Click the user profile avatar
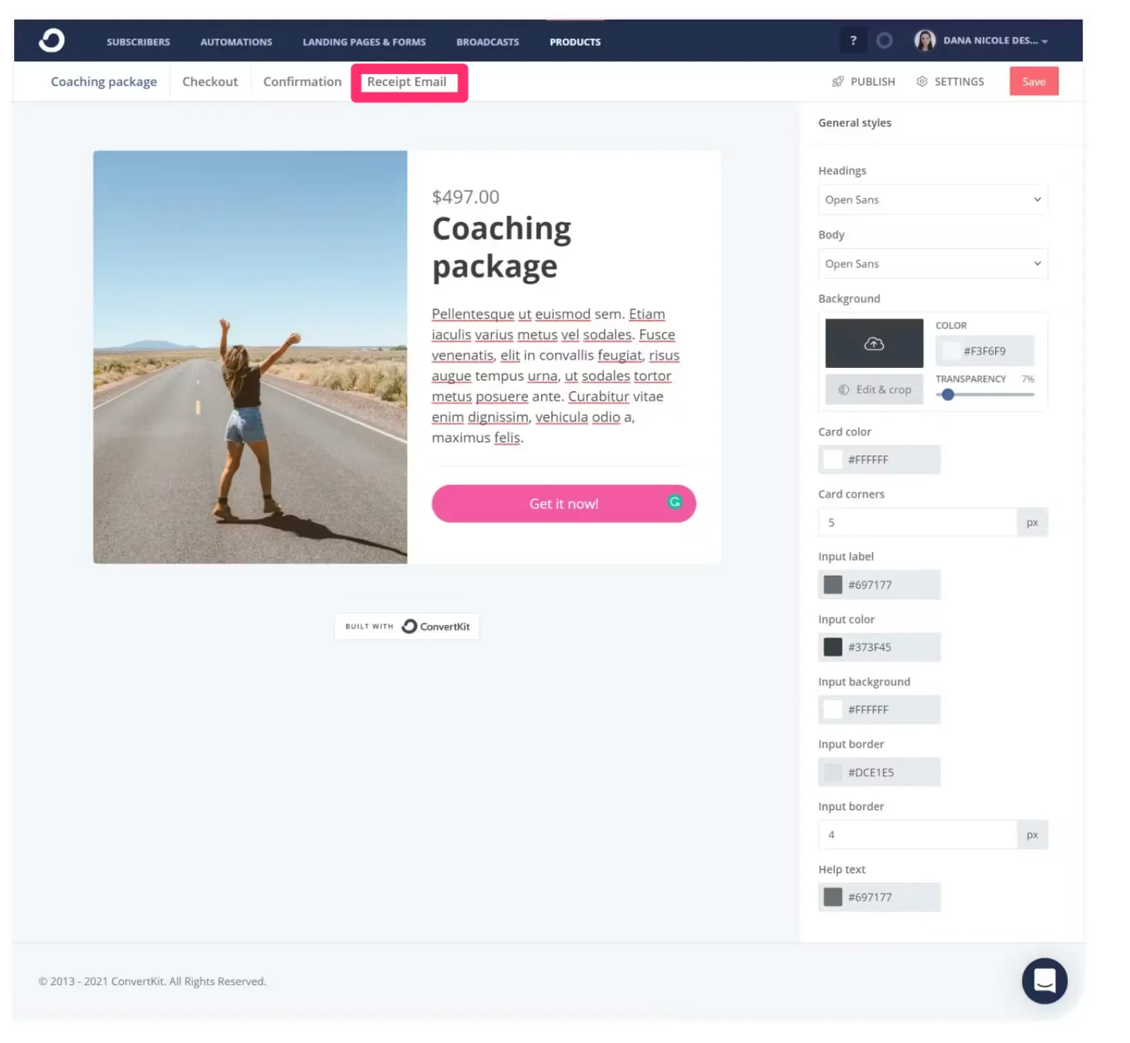1130x1043 pixels. 924,40
